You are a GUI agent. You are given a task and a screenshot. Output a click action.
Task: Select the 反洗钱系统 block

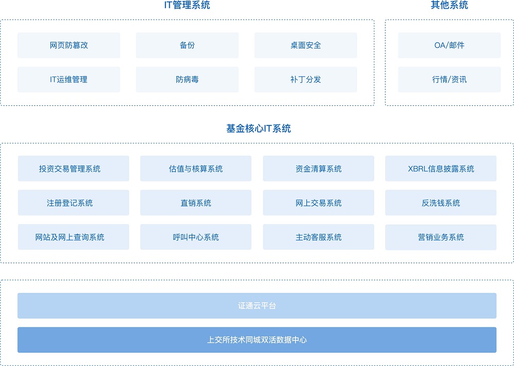coord(440,203)
